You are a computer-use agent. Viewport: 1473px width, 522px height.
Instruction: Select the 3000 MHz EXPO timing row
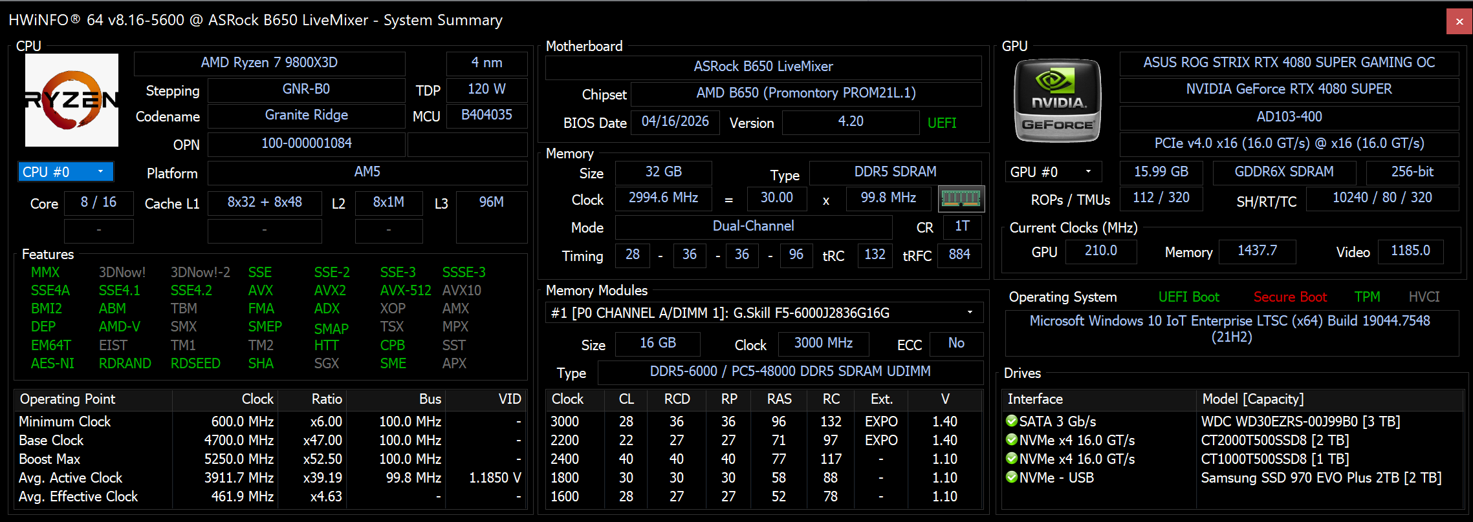[764, 421]
